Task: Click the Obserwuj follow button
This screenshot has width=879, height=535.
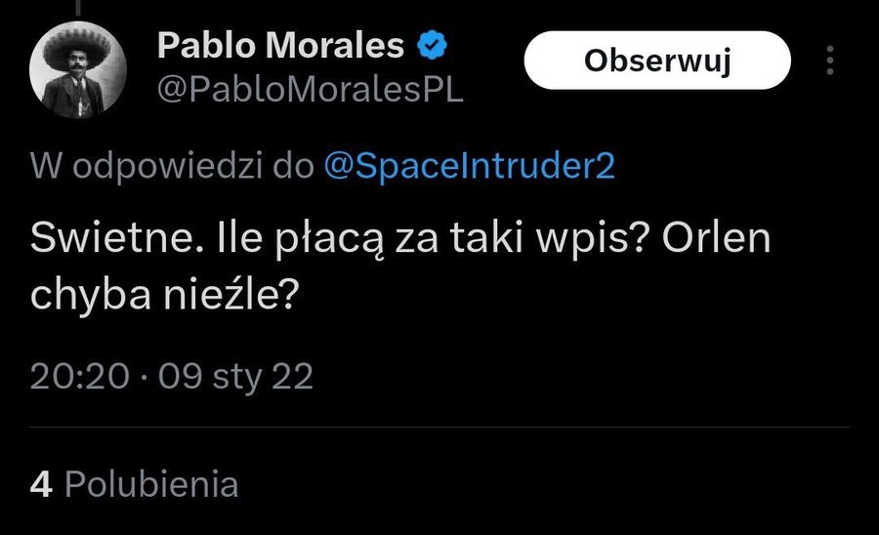Action: 656,61
